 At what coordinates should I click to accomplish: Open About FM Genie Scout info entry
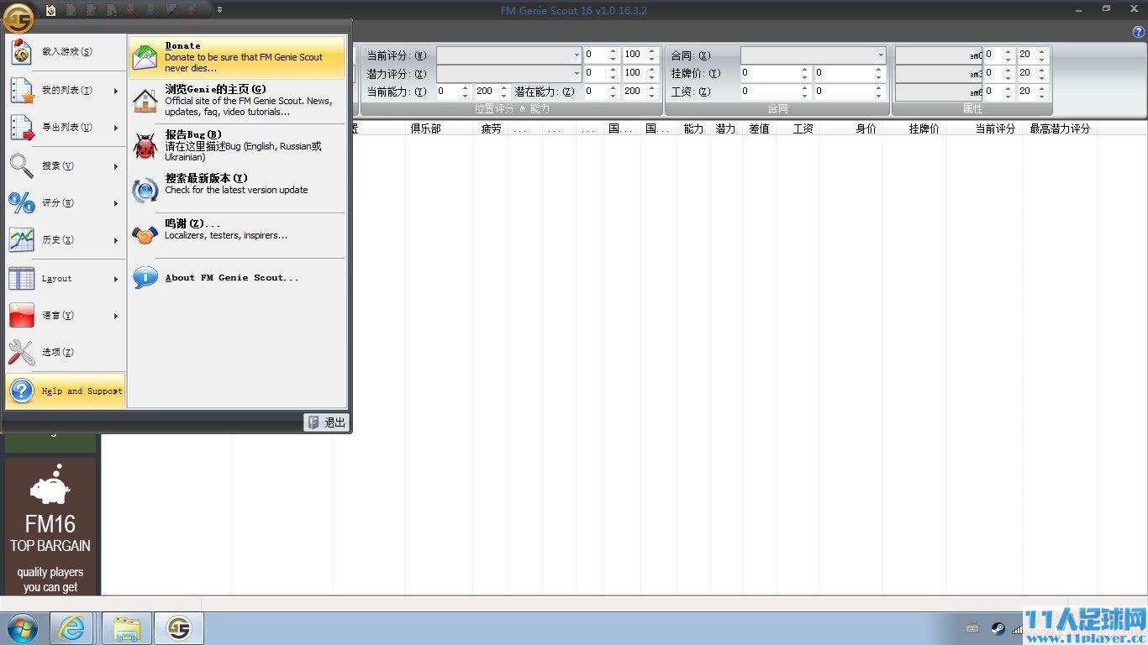237,278
